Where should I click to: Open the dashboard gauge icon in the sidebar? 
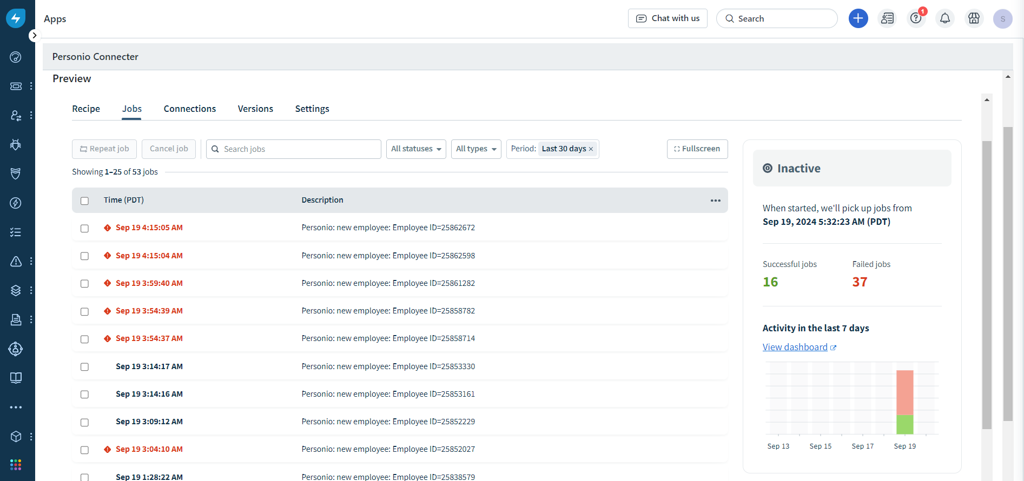pos(16,57)
